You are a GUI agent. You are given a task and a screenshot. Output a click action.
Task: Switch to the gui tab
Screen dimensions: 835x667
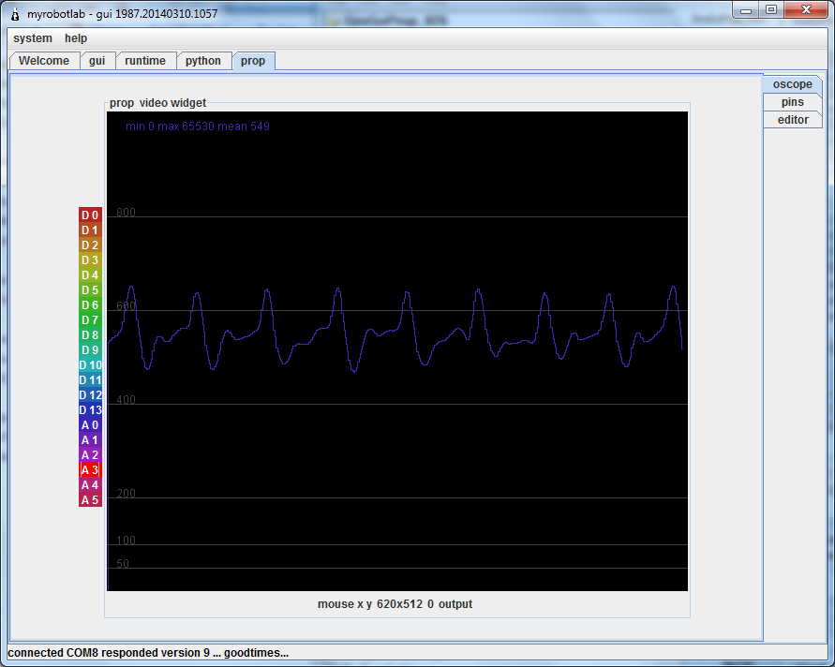coord(97,61)
